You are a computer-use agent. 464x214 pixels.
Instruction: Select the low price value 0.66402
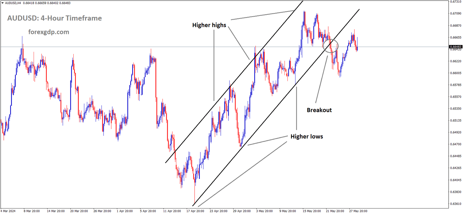tap(53, 3)
